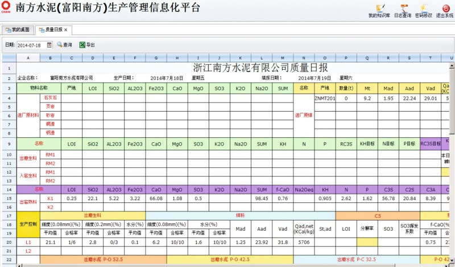Select row header 15
The image size is (455, 267).
tap(9, 198)
